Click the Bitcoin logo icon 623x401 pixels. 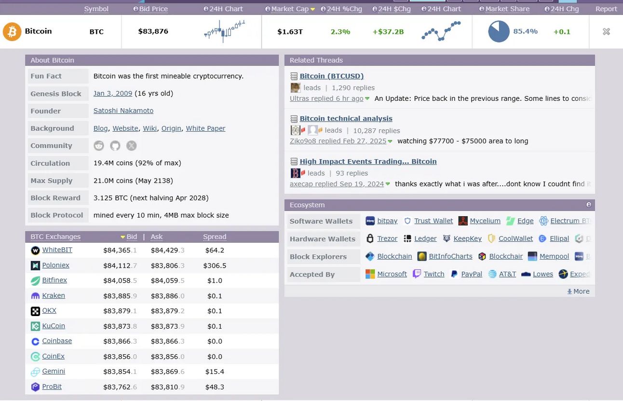12,31
